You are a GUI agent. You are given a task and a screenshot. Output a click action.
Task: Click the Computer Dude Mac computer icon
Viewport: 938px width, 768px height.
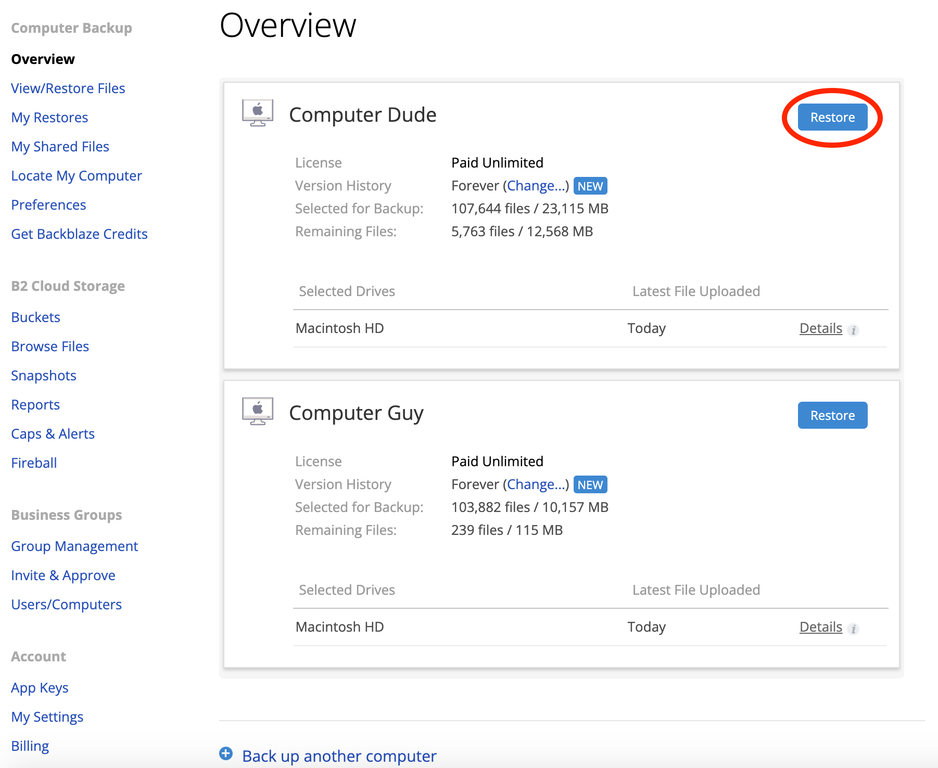click(258, 113)
